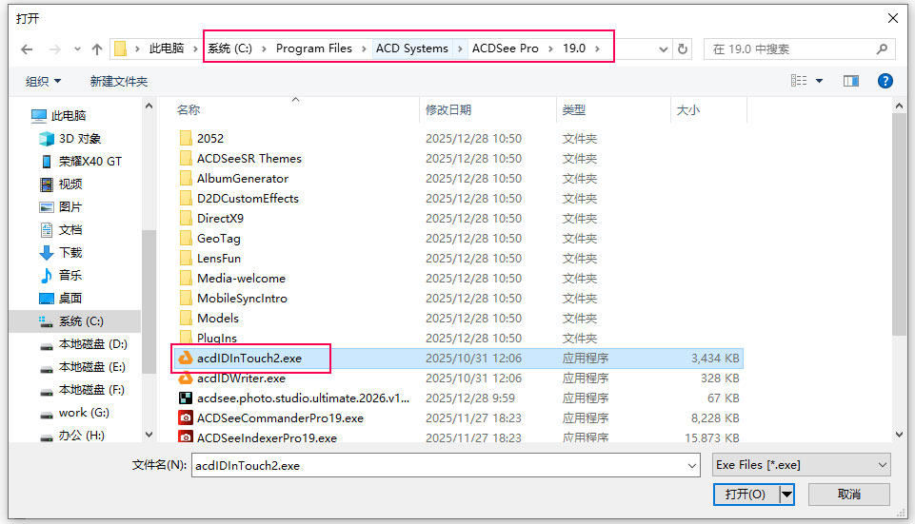Click the 19.0 breadcrumb segment
915x524 pixels.
(574, 49)
